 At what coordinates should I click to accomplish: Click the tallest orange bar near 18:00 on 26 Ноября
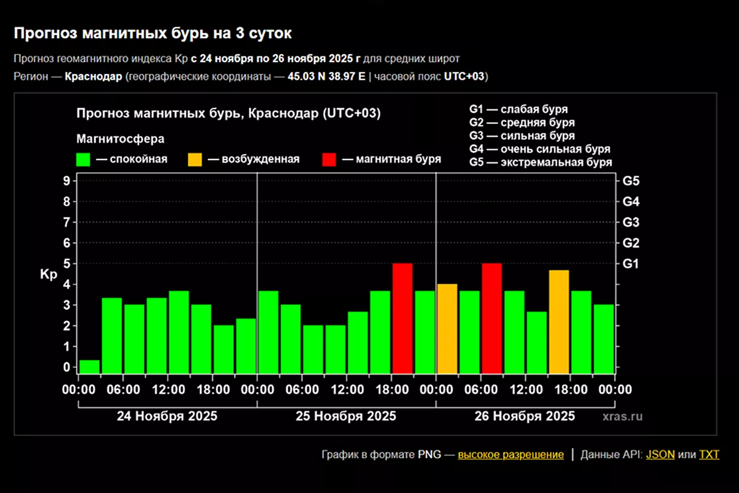(559, 322)
